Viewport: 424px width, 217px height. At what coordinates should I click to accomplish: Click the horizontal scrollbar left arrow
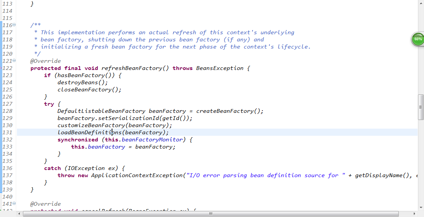click(19, 214)
